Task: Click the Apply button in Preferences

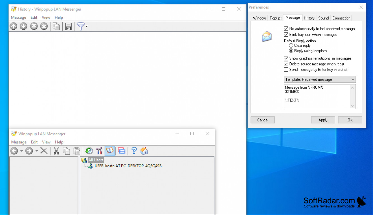Action: (323, 120)
